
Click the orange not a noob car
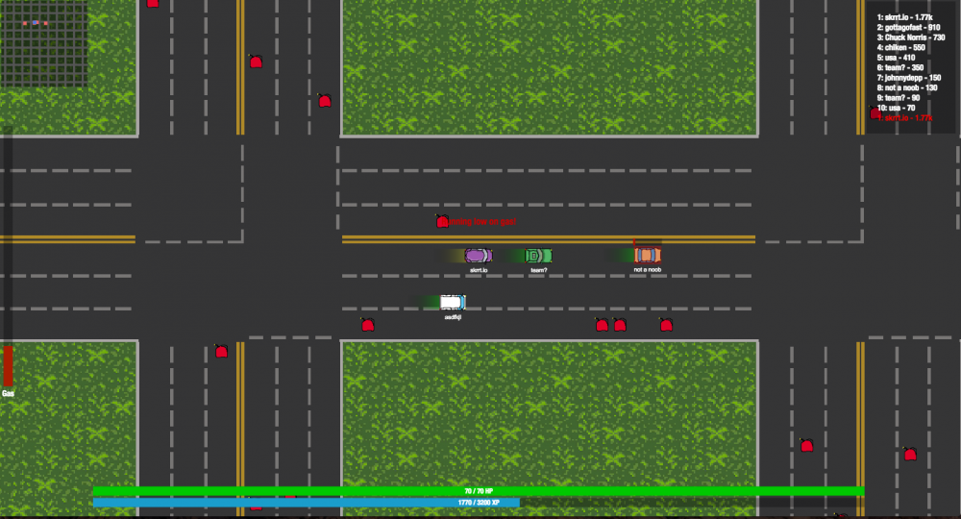pyautogui.click(x=648, y=255)
